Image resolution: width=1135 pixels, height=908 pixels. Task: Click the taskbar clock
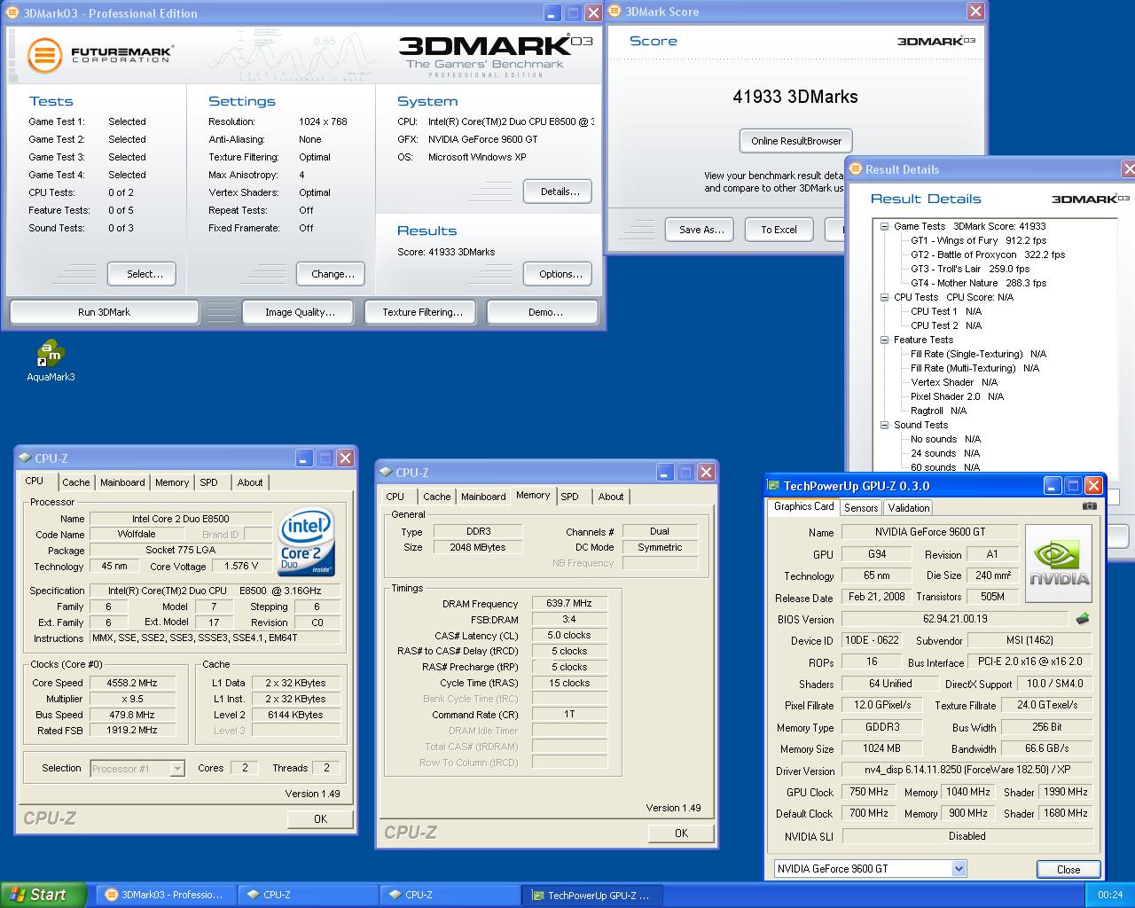click(x=1110, y=895)
